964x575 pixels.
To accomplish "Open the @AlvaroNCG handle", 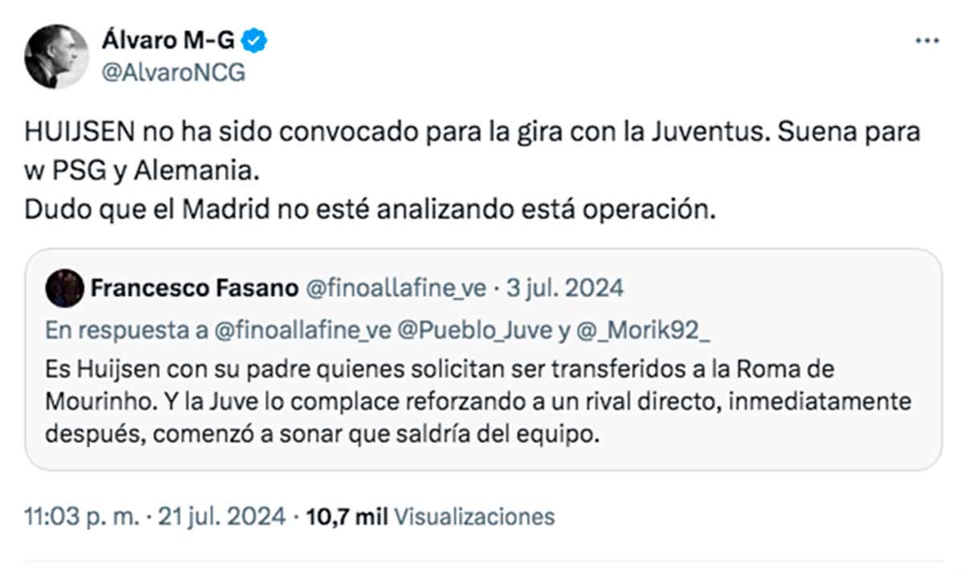I will (x=173, y=73).
